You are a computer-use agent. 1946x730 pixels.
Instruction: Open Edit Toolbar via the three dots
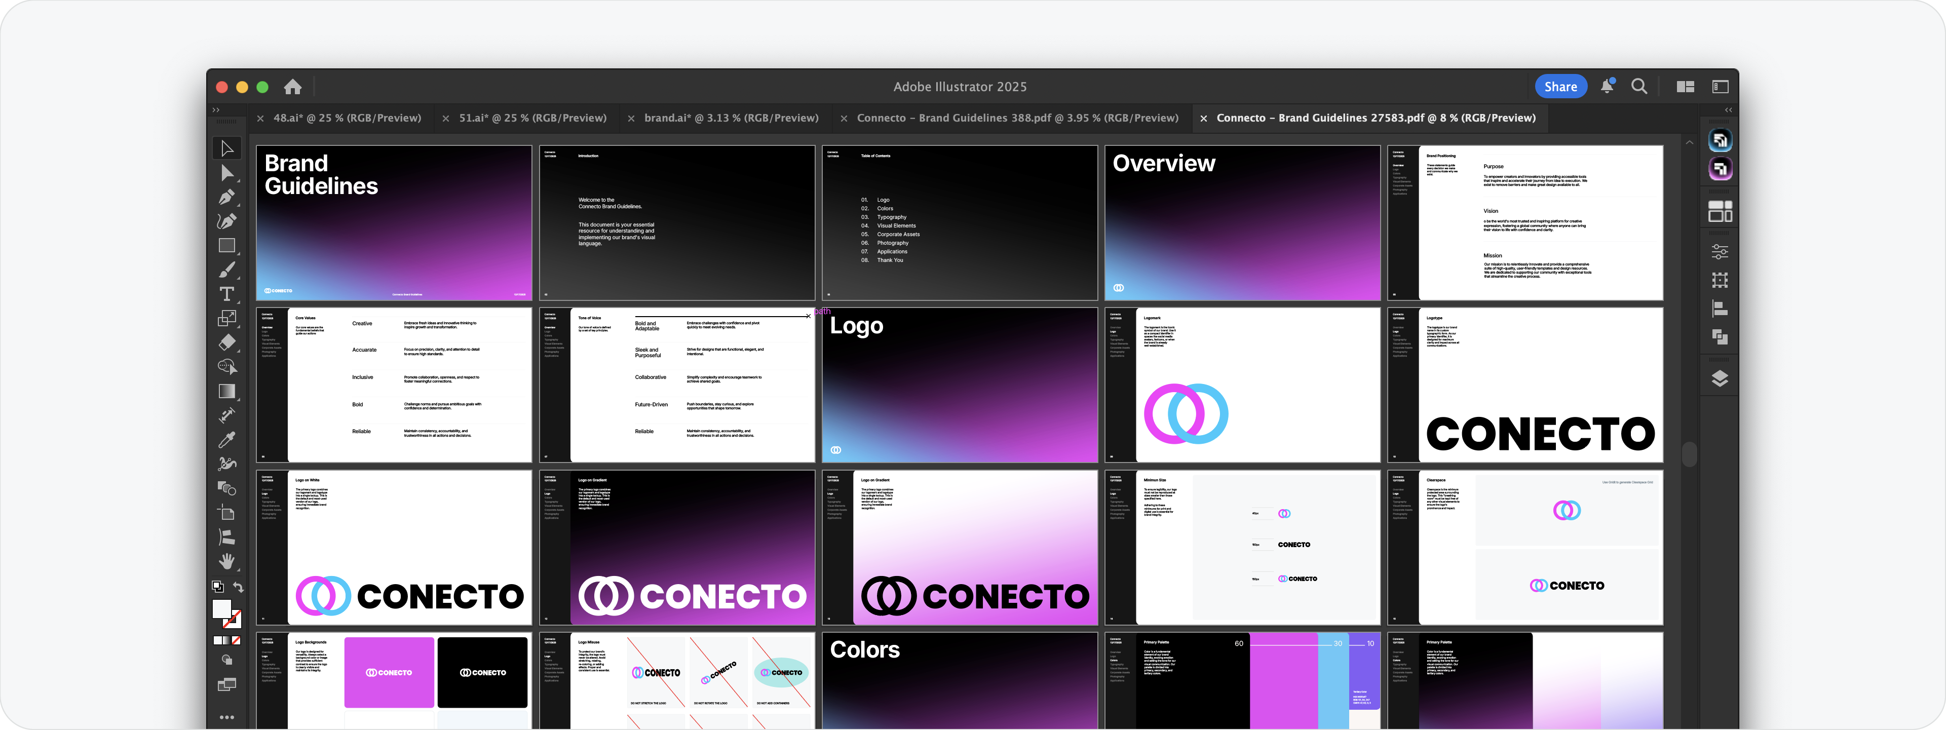pos(227,717)
